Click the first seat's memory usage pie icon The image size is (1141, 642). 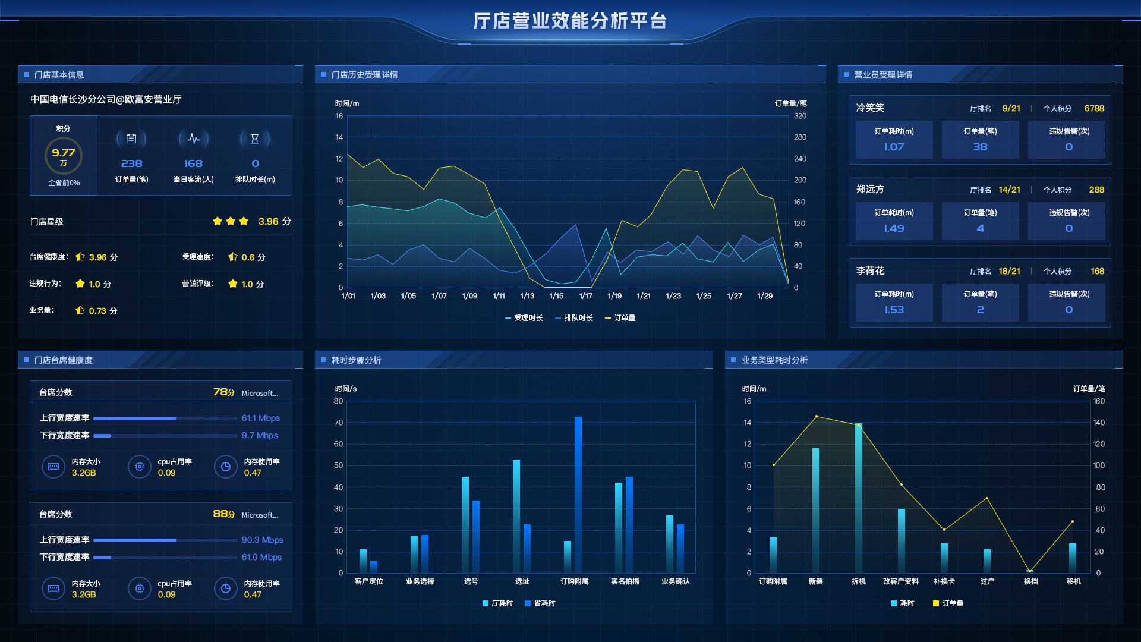226,467
